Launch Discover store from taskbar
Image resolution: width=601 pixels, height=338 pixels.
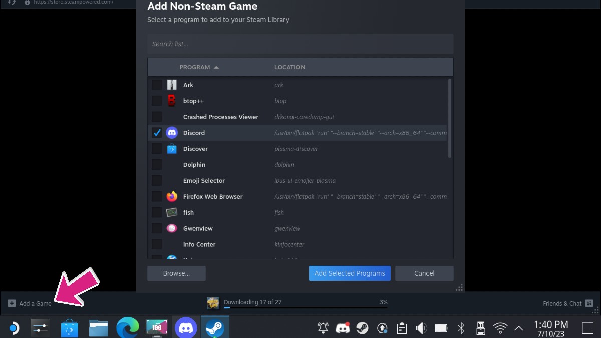click(70, 328)
